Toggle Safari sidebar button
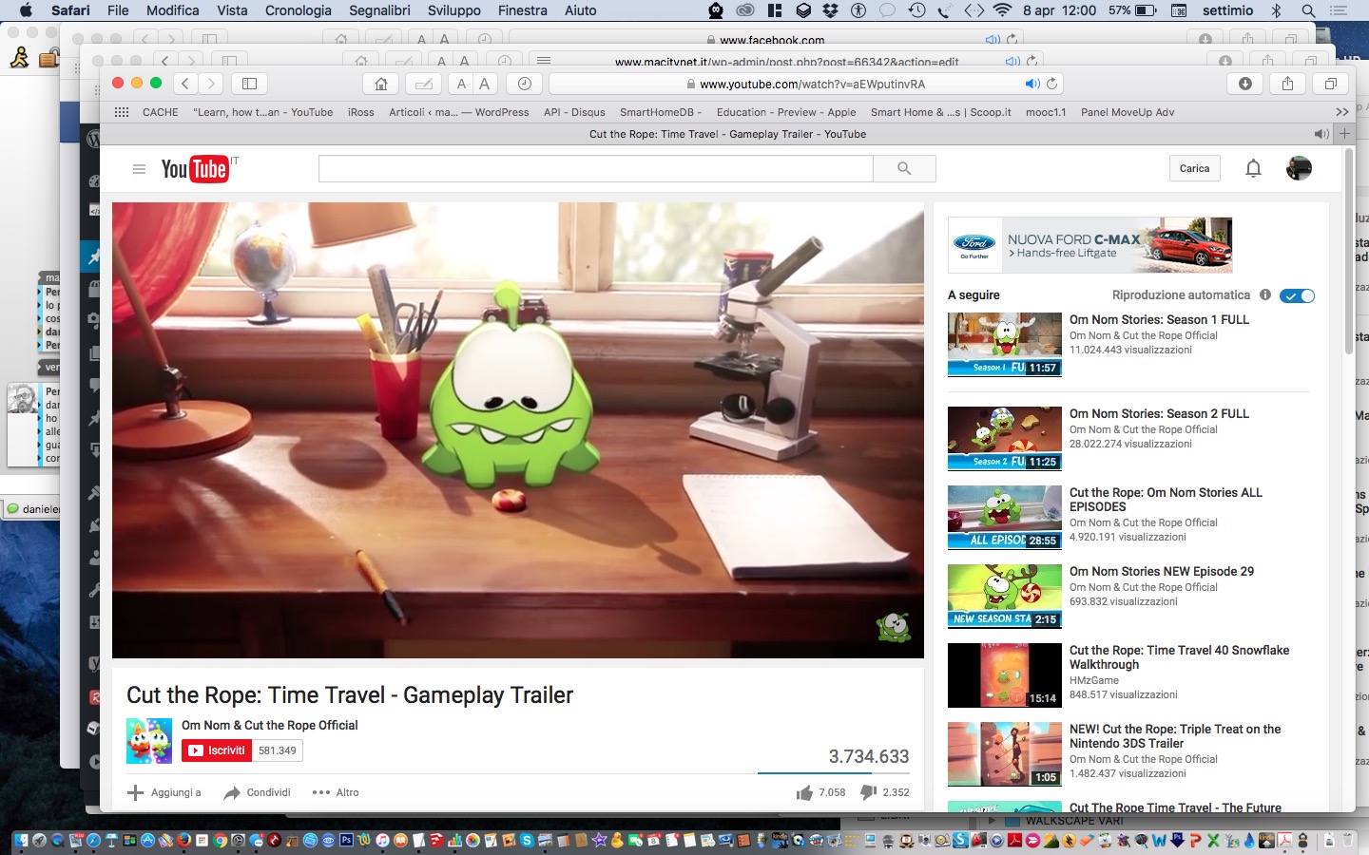 point(249,84)
